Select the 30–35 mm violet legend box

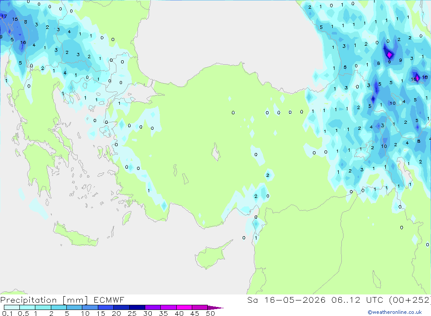[153, 307]
